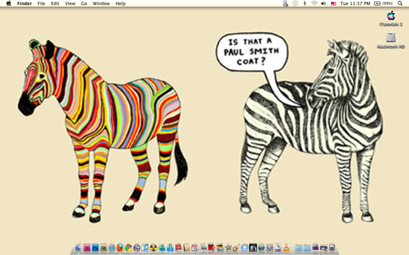Open the iTutorials 2 desktop icon
This screenshot has height=255, width=409.
pos(390,18)
